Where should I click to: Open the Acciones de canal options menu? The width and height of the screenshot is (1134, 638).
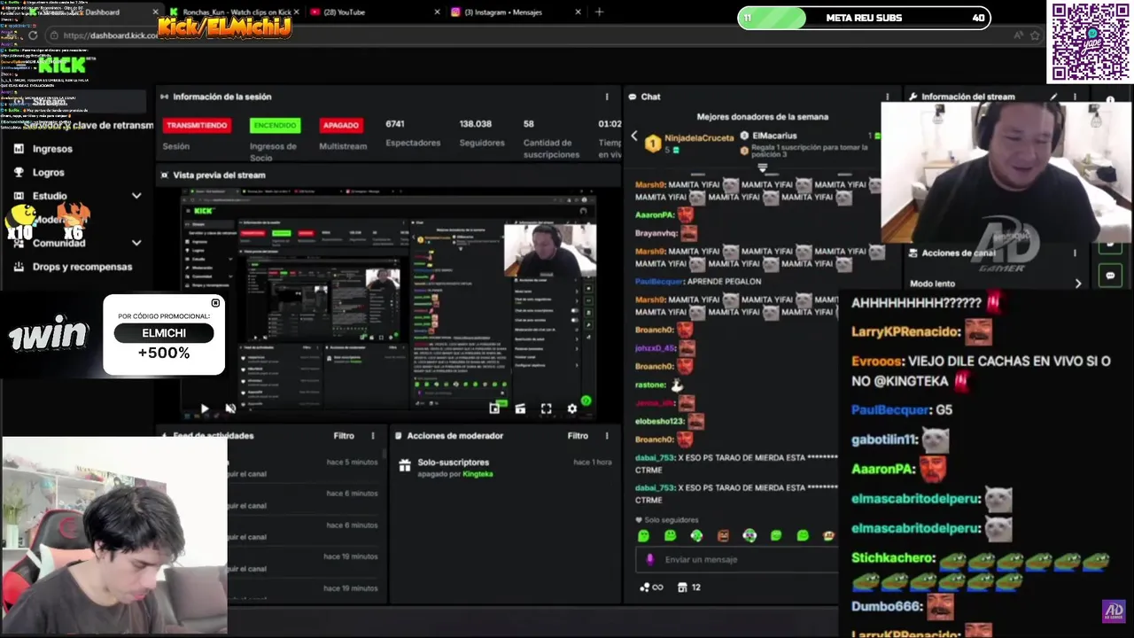tap(1076, 253)
